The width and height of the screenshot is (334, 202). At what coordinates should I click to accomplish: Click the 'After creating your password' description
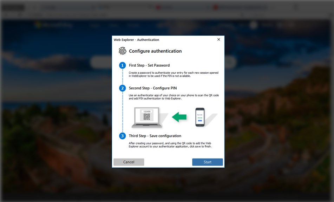170,145
